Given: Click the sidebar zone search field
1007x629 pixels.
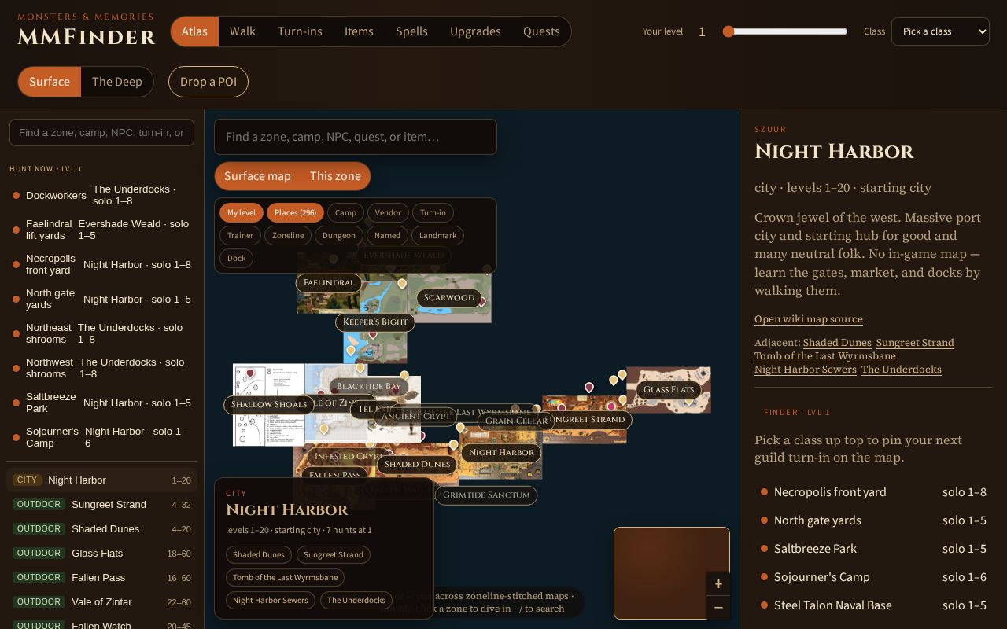Looking at the screenshot, I should [101, 132].
